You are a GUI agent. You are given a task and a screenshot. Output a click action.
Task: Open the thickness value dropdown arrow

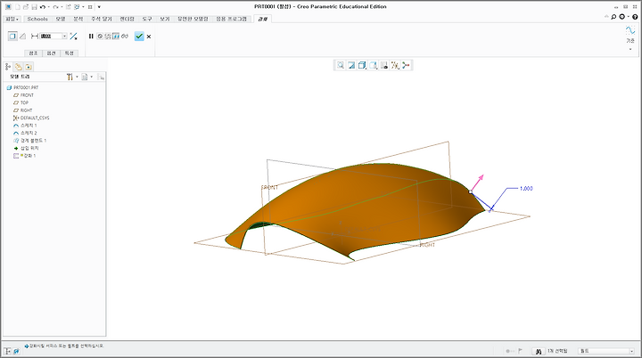click(65, 36)
